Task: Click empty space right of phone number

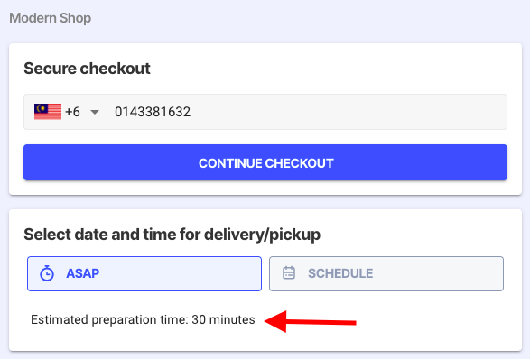Action: (349, 112)
